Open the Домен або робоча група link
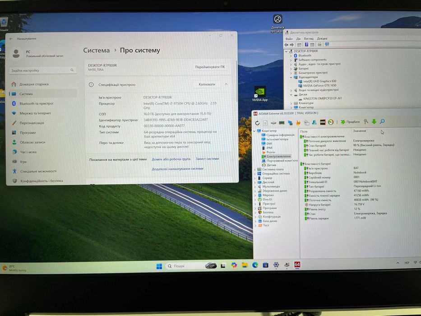 (x=171, y=159)
